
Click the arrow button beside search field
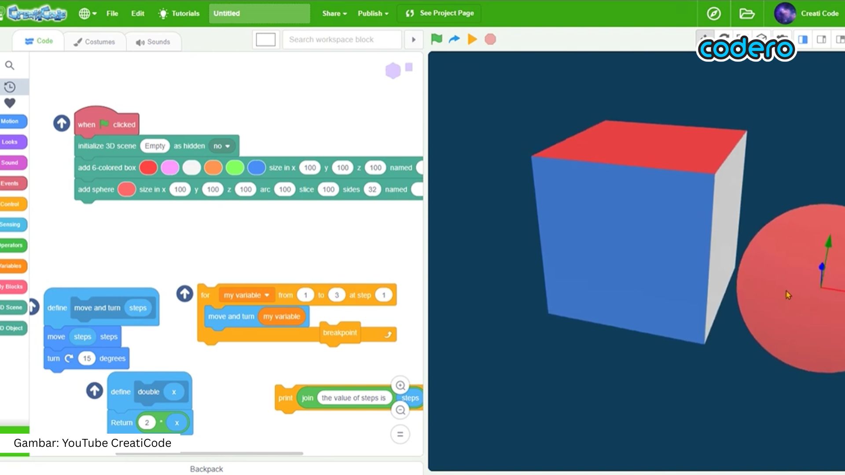413,40
